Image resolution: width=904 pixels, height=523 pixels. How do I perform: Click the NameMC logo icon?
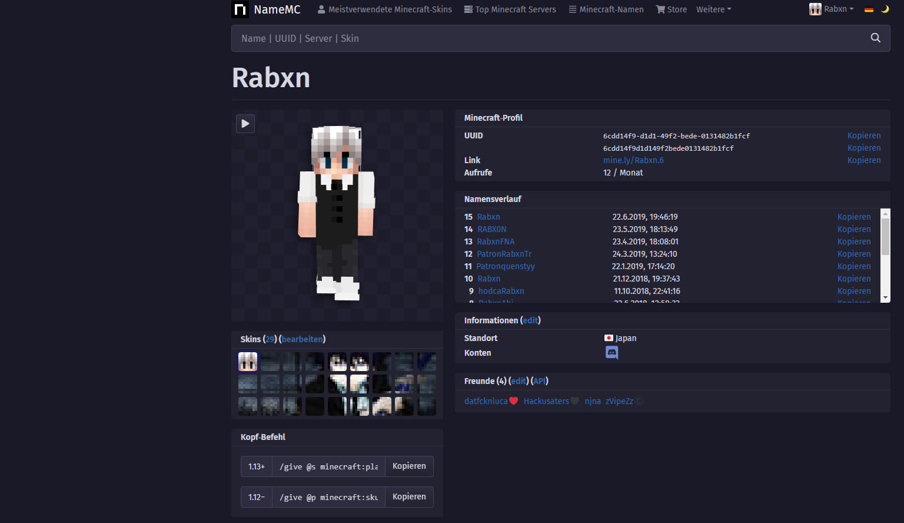pos(240,9)
